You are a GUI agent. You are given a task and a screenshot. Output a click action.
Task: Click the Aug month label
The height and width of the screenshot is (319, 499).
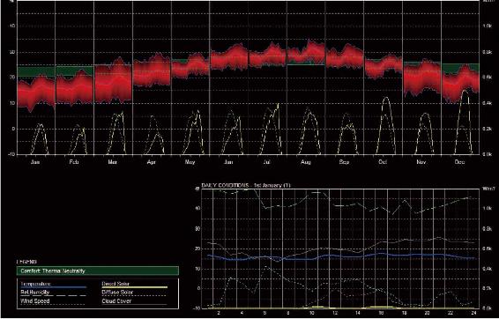pyautogui.click(x=306, y=162)
